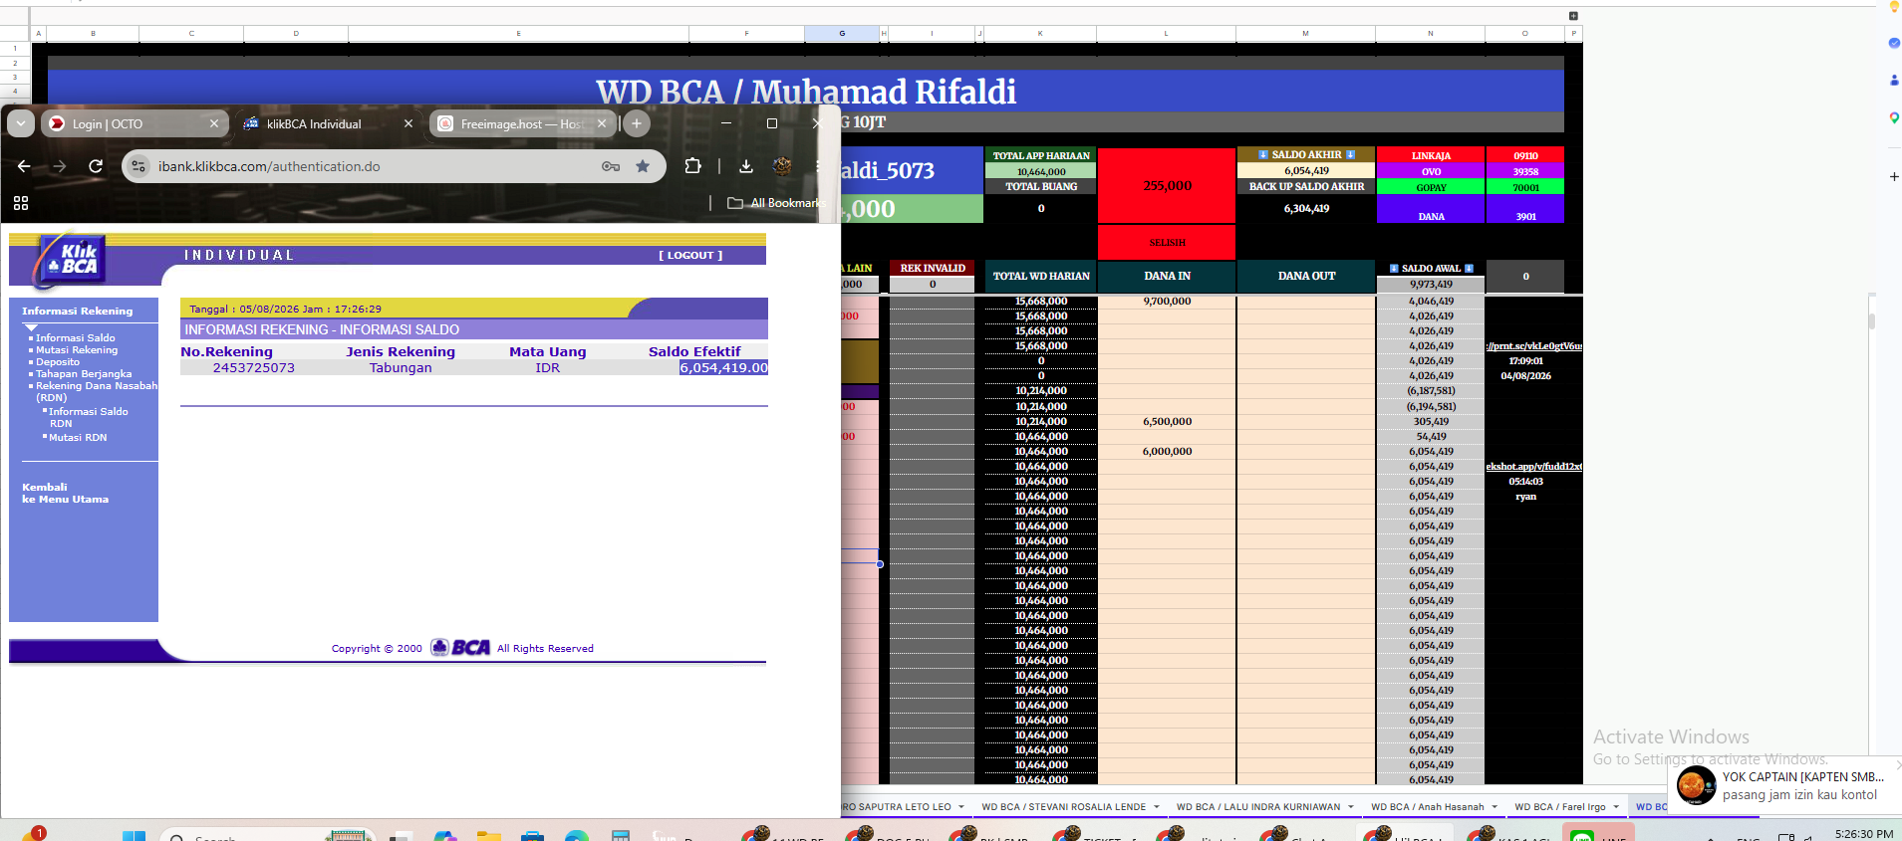Open site information icon in address bar
This screenshot has height=841, width=1902.
click(139, 166)
